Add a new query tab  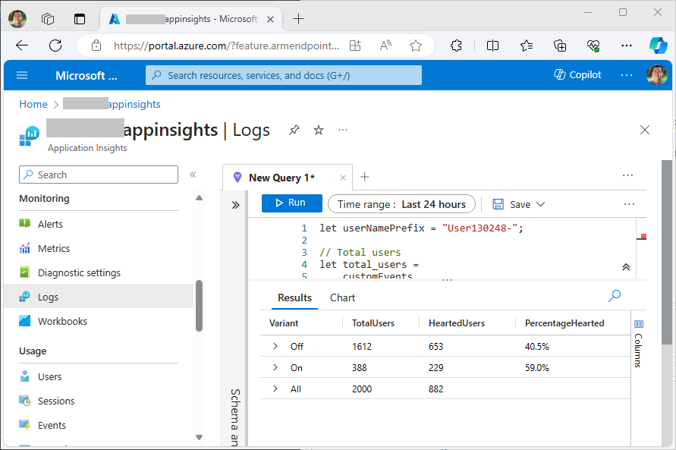(365, 177)
